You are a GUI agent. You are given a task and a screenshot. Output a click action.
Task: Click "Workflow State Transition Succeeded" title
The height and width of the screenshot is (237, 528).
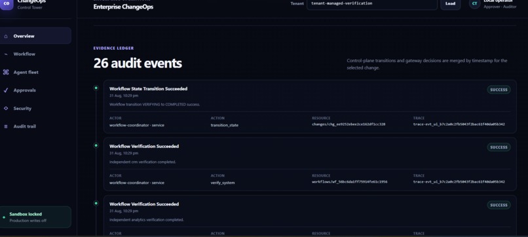149,89
